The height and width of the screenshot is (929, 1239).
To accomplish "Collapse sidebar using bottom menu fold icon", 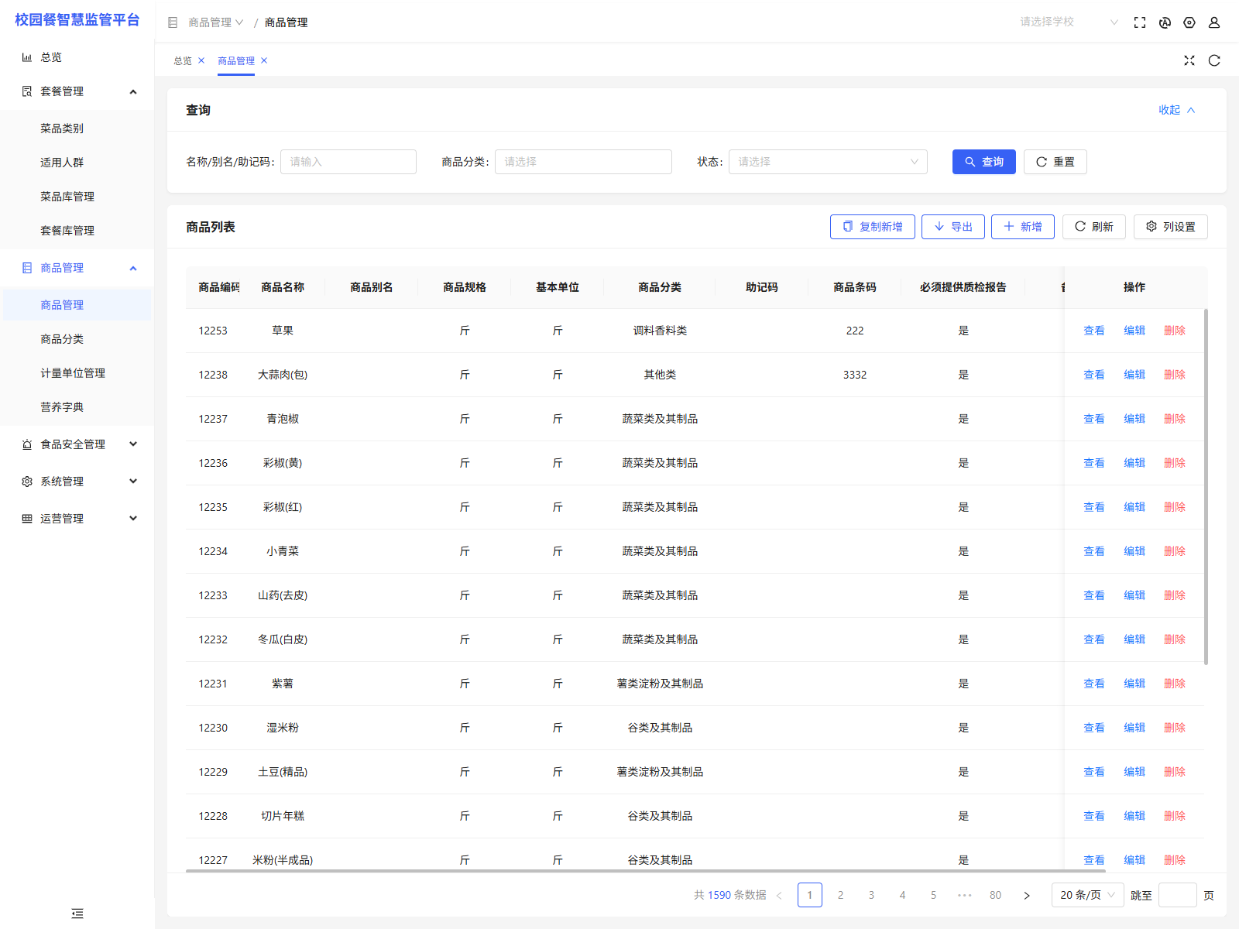I will [77, 914].
